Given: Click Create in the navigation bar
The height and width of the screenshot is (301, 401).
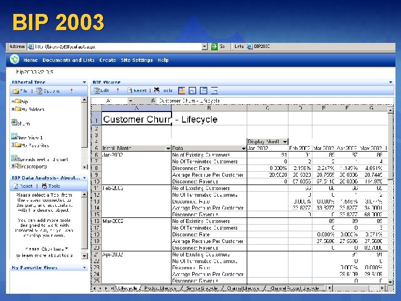Looking at the screenshot, I should 107,60.
